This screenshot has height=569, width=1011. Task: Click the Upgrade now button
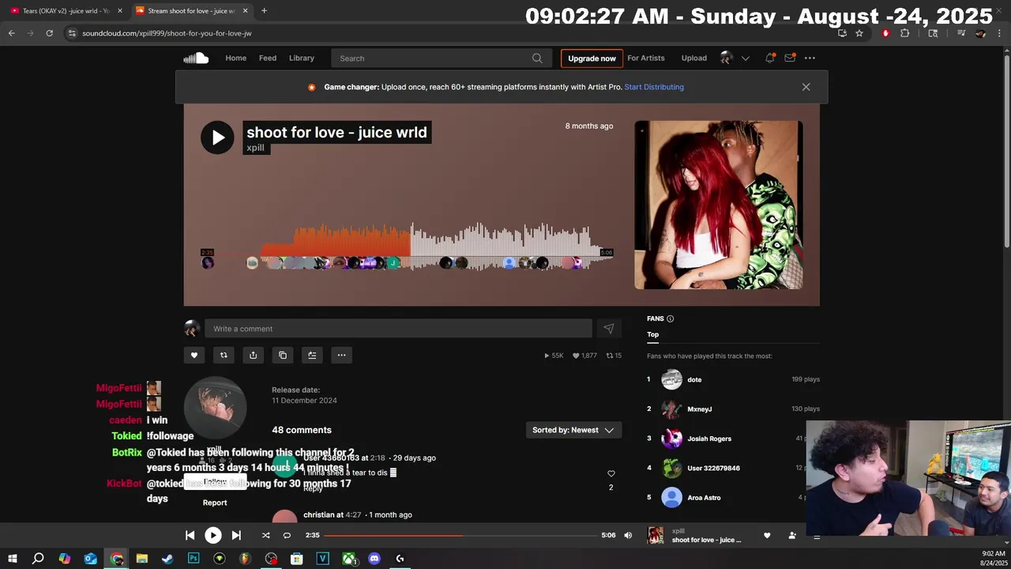tap(592, 58)
